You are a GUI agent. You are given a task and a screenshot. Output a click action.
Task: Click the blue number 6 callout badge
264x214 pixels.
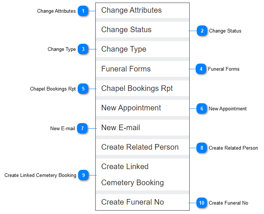tap(202, 108)
